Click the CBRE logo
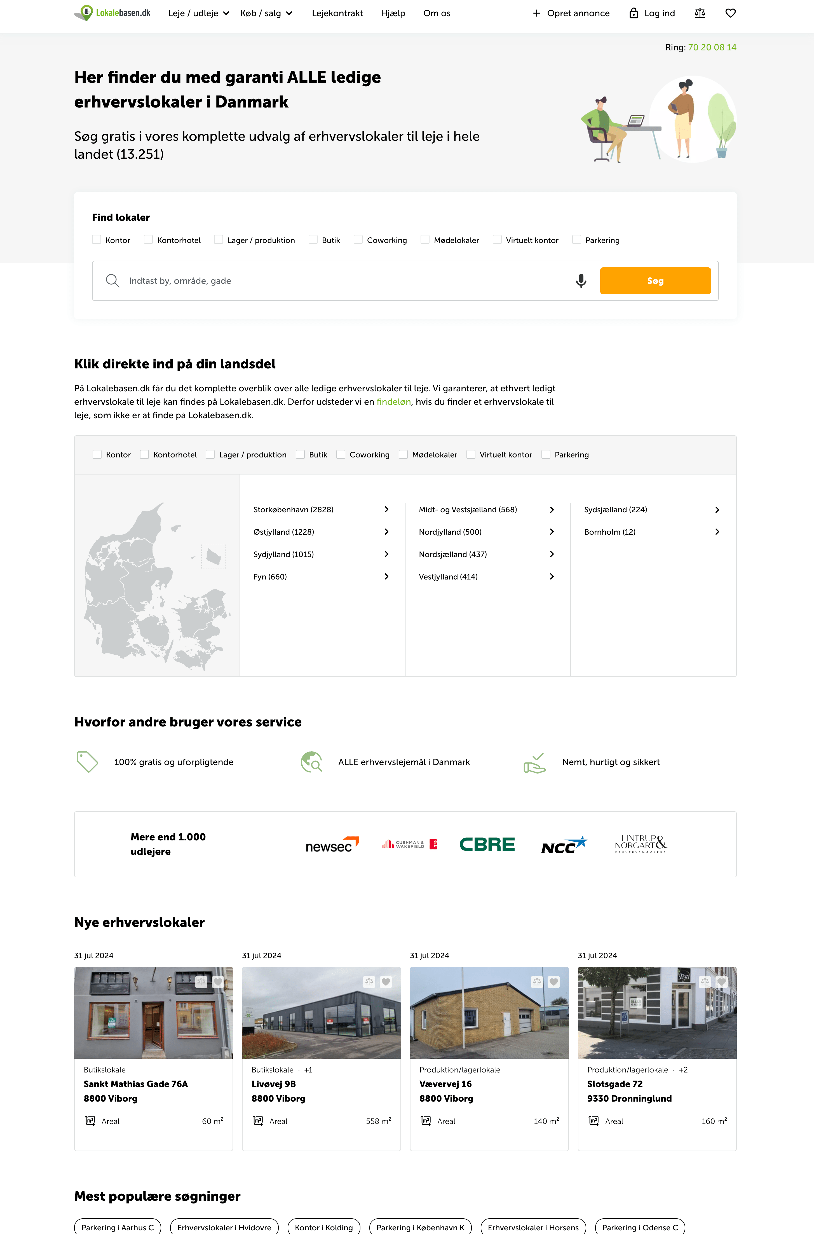 (487, 845)
